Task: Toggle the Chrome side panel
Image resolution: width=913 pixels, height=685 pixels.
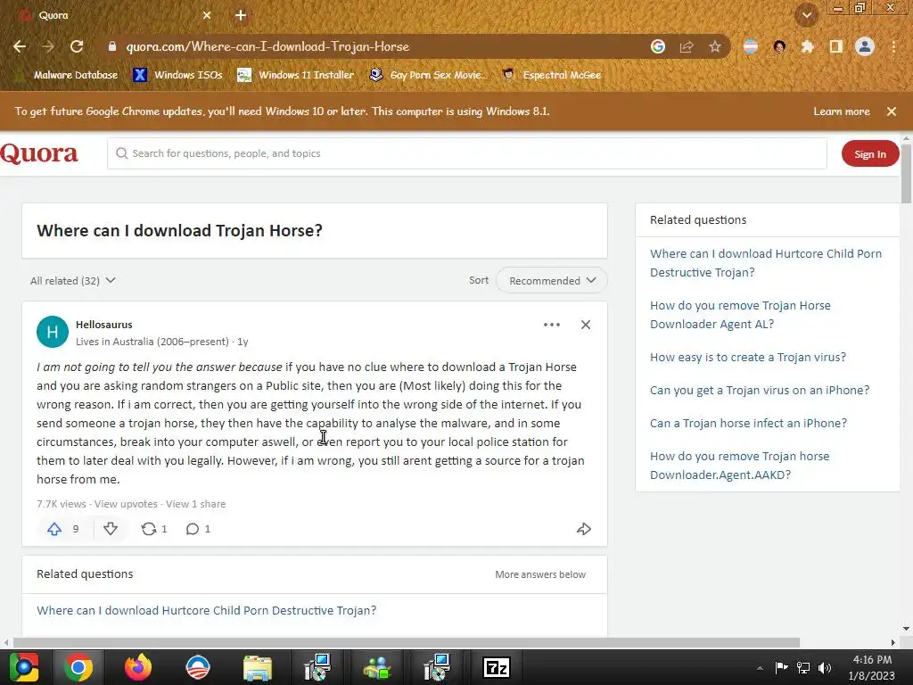Action: (x=836, y=46)
